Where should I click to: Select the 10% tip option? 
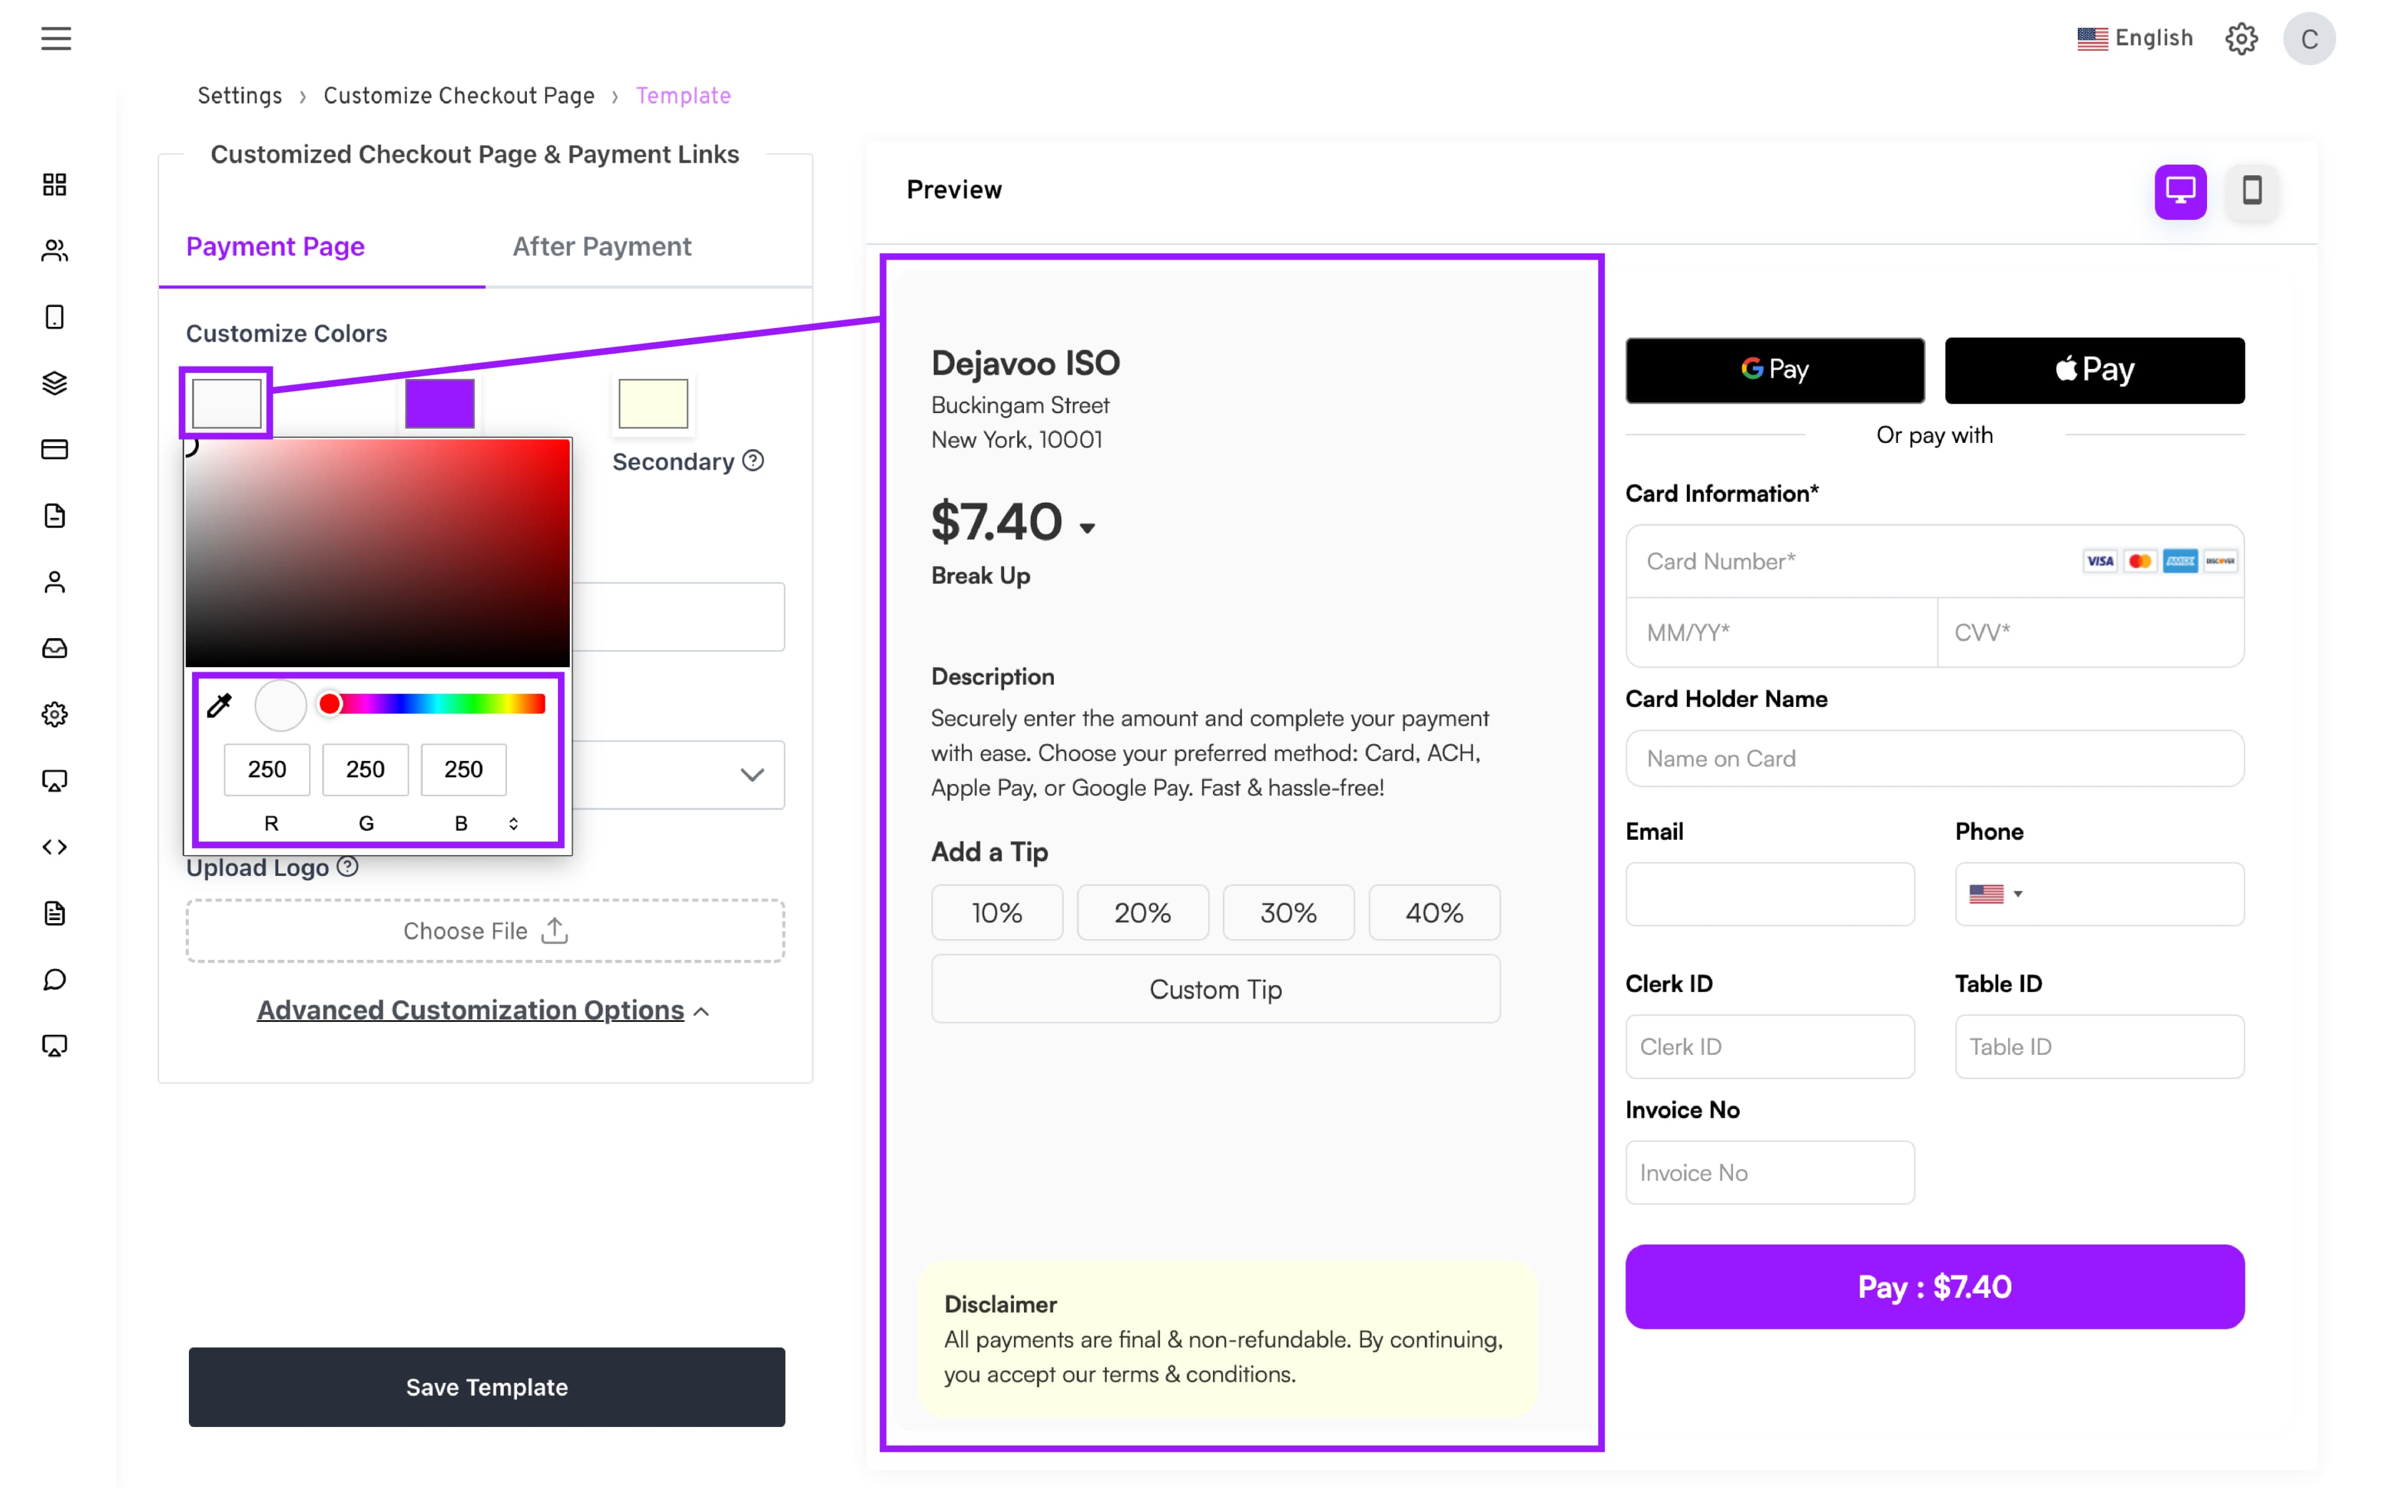click(996, 912)
